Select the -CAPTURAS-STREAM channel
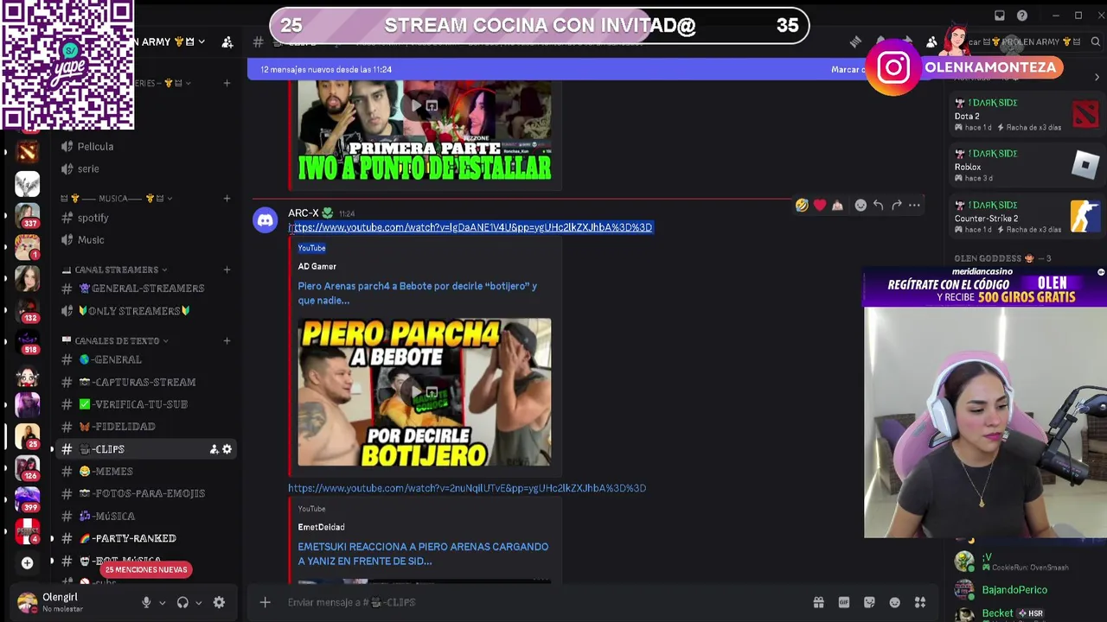The height and width of the screenshot is (622, 1107). click(x=139, y=382)
